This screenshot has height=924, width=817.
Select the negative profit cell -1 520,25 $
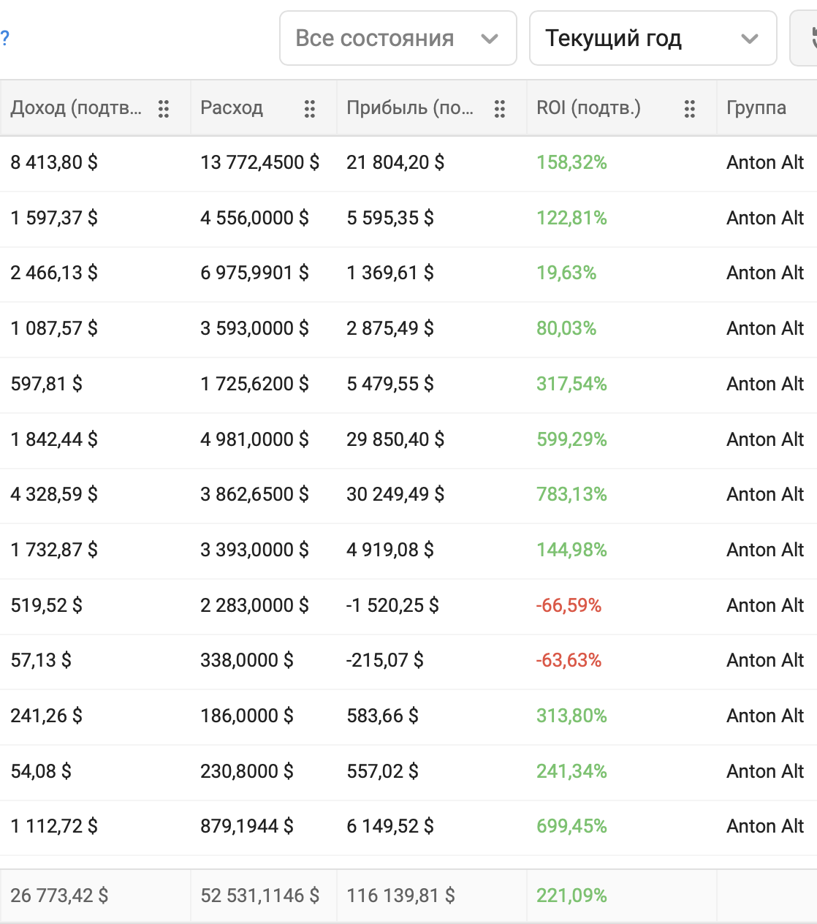point(392,605)
